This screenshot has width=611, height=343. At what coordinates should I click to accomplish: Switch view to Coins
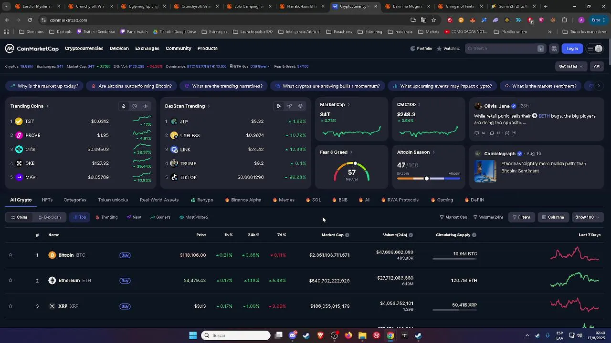coord(19,217)
